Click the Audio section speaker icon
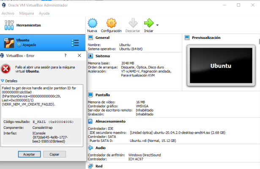Viewport: 260px width, 169px height. (x=90, y=148)
